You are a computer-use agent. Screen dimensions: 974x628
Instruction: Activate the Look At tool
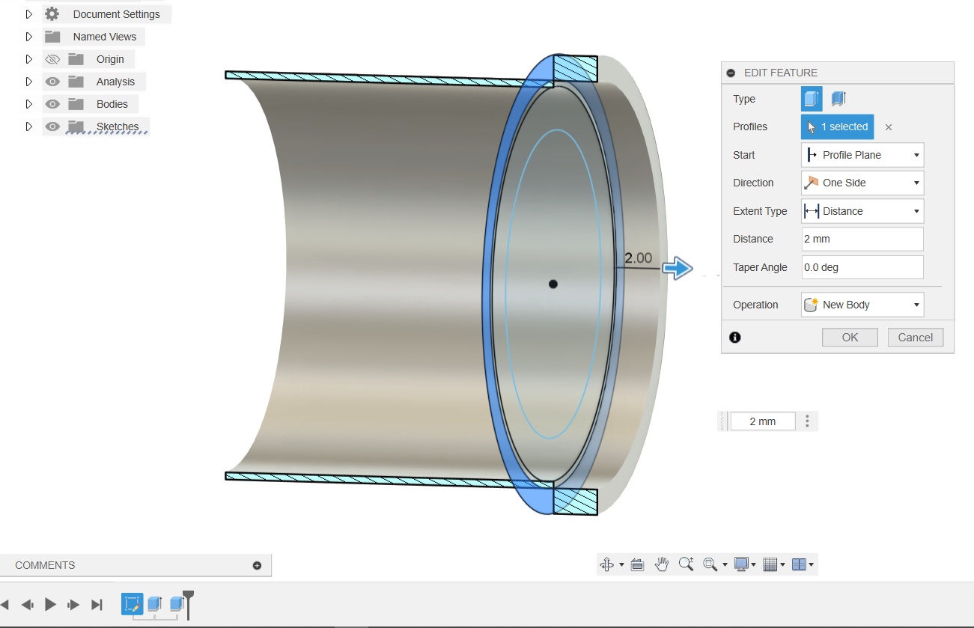tap(637, 564)
